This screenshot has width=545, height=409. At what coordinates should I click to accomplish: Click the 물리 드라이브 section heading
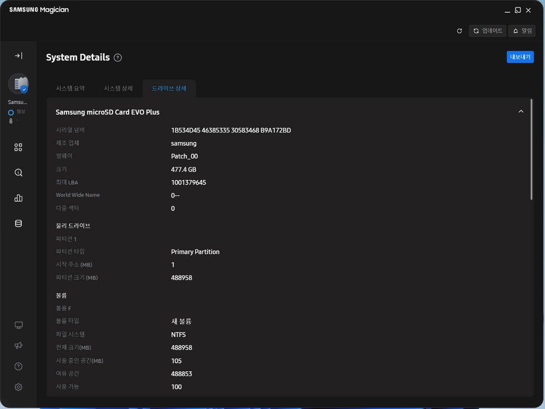click(73, 226)
